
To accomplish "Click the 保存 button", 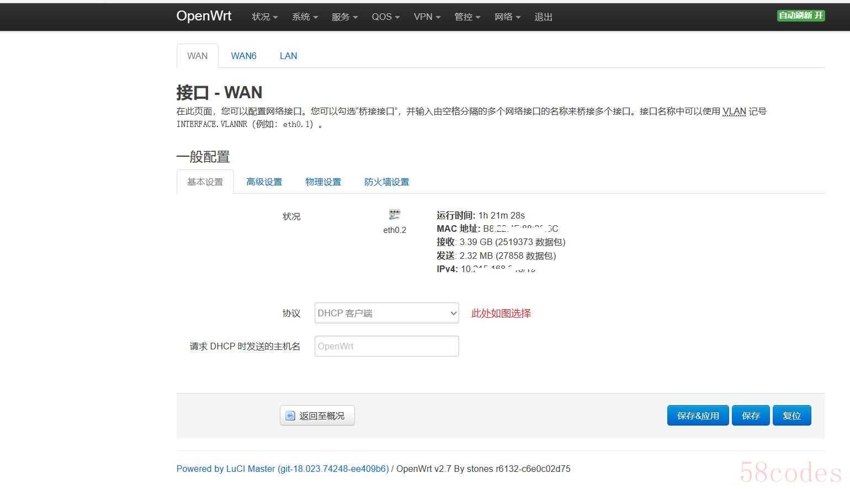I will click(751, 416).
